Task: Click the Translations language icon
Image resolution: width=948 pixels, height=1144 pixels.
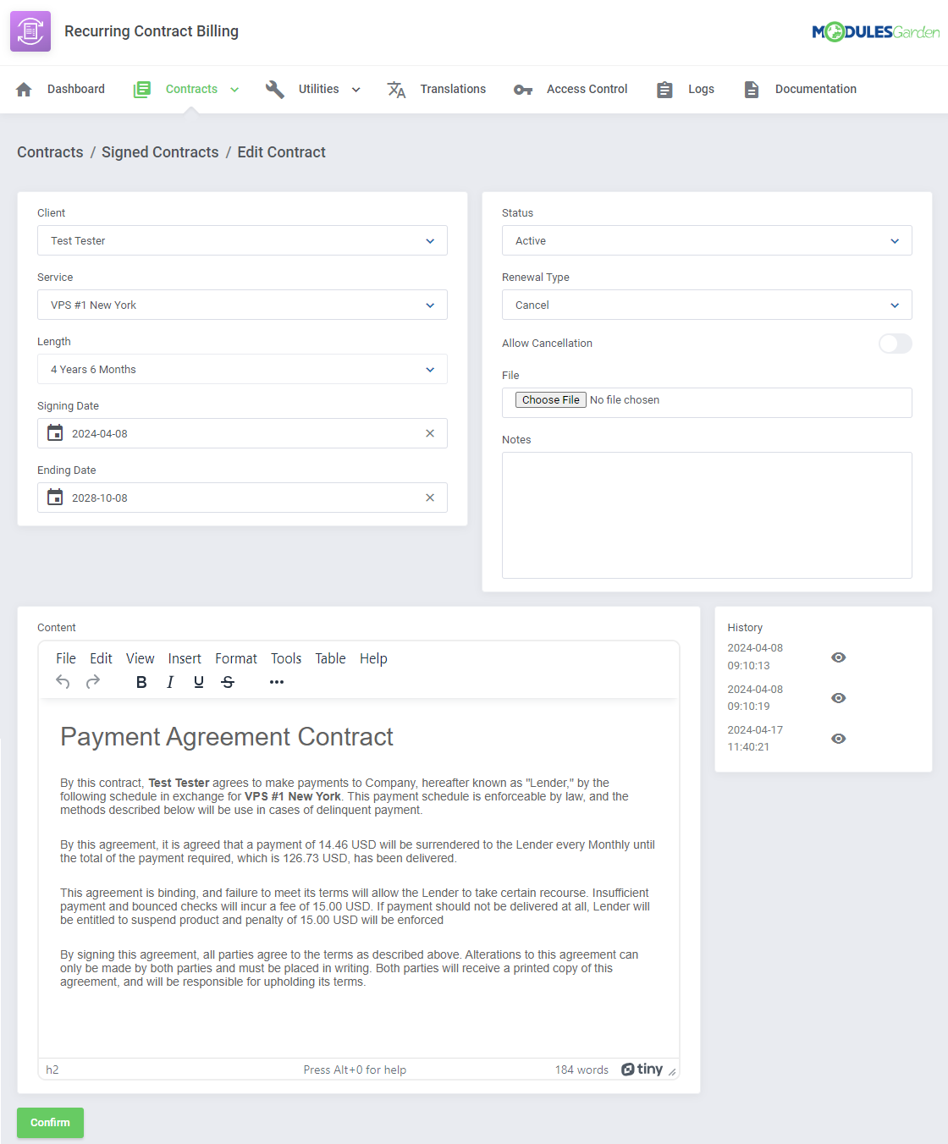Action: (396, 89)
